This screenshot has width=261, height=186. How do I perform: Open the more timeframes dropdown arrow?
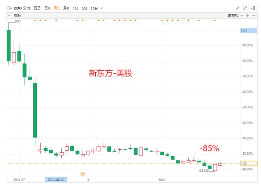102,8
